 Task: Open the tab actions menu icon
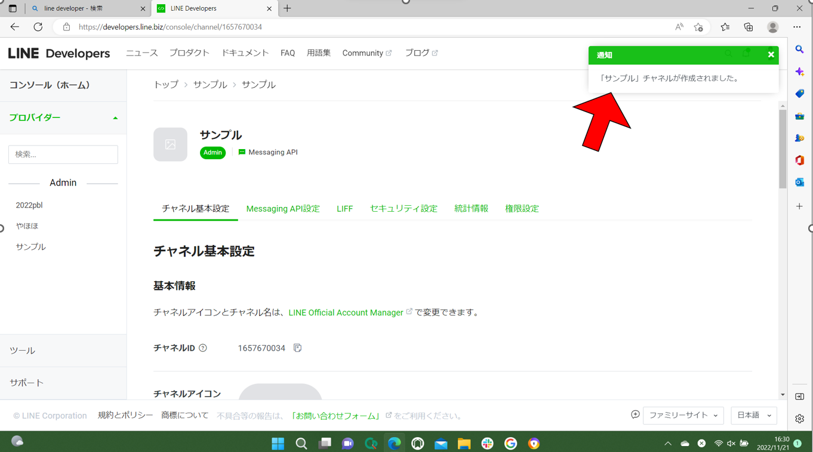(x=13, y=8)
